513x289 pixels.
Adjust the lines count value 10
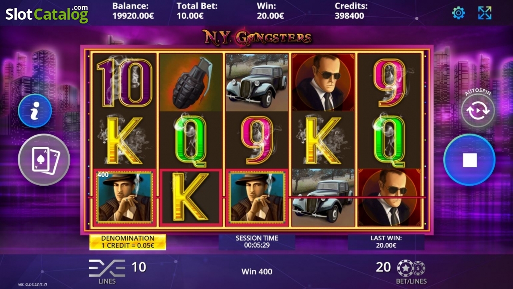[139, 267]
